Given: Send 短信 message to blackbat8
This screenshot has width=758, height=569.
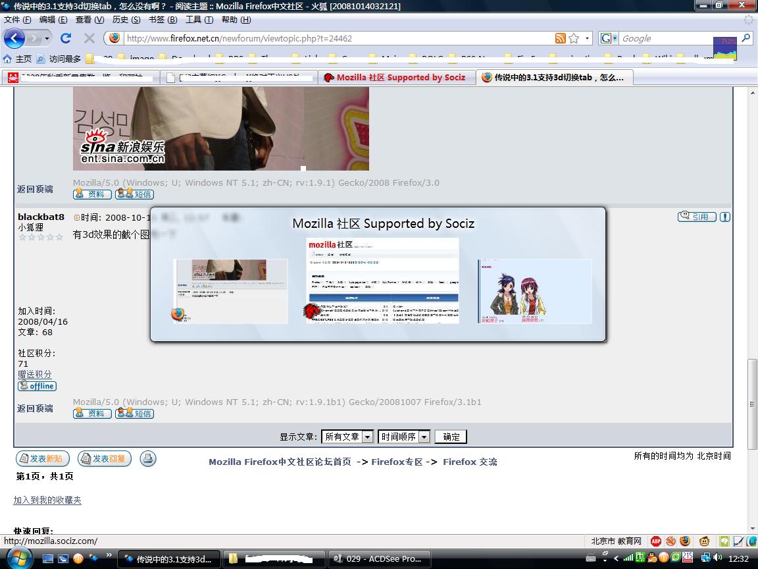Looking at the screenshot, I should pos(134,413).
